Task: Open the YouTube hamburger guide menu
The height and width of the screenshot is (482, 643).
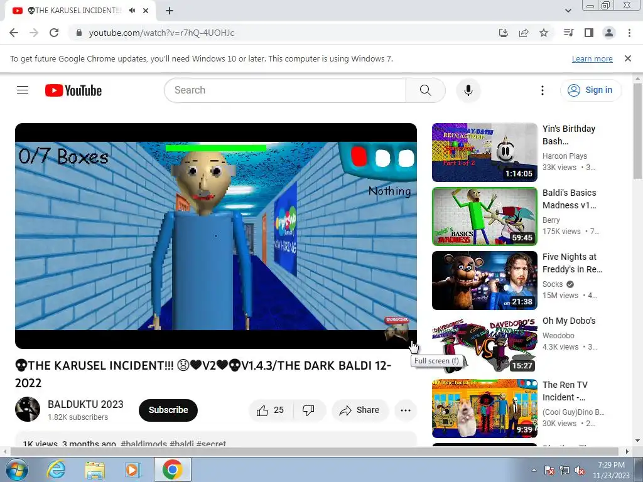Action: [23, 90]
